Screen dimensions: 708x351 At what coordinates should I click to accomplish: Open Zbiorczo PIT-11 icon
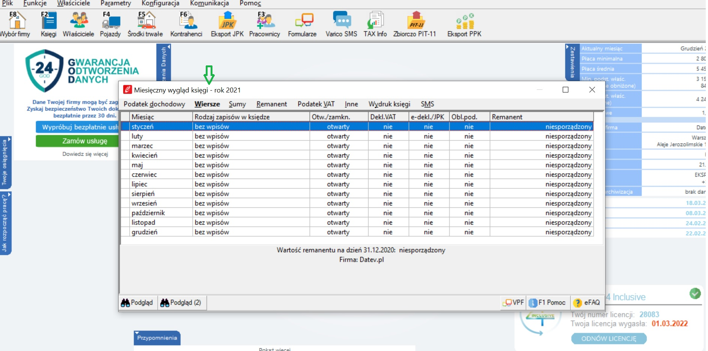(x=415, y=24)
